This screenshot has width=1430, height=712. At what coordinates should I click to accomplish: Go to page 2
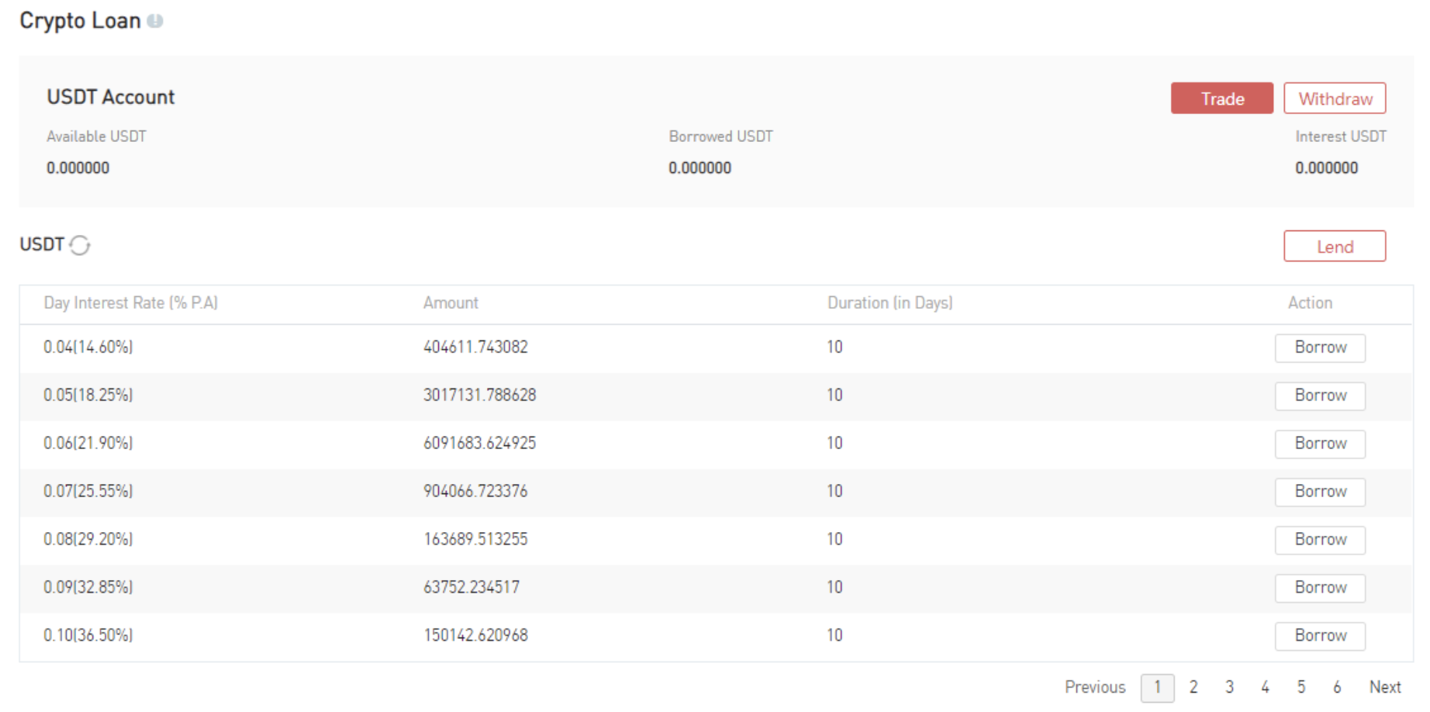coord(1193,687)
